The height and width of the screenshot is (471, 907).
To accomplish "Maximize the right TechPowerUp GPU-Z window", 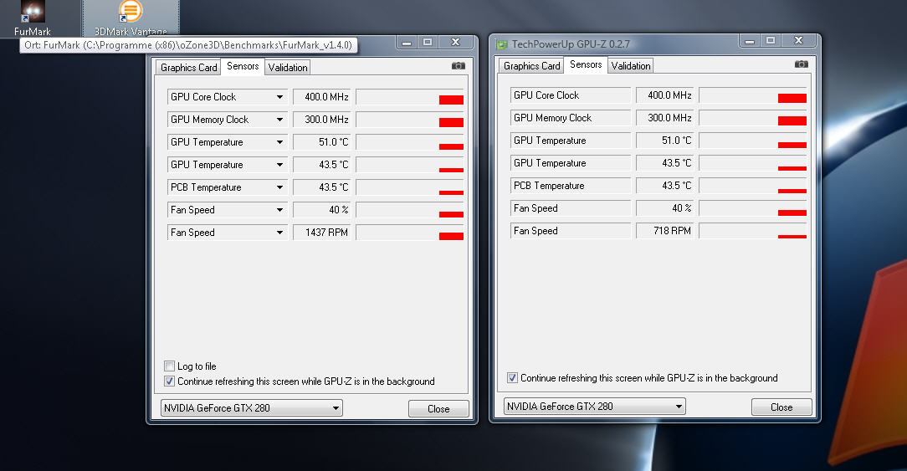I will [771, 40].
